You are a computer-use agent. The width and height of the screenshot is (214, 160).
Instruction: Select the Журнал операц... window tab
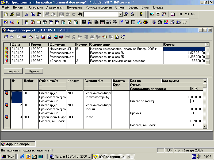click(18, 144)
